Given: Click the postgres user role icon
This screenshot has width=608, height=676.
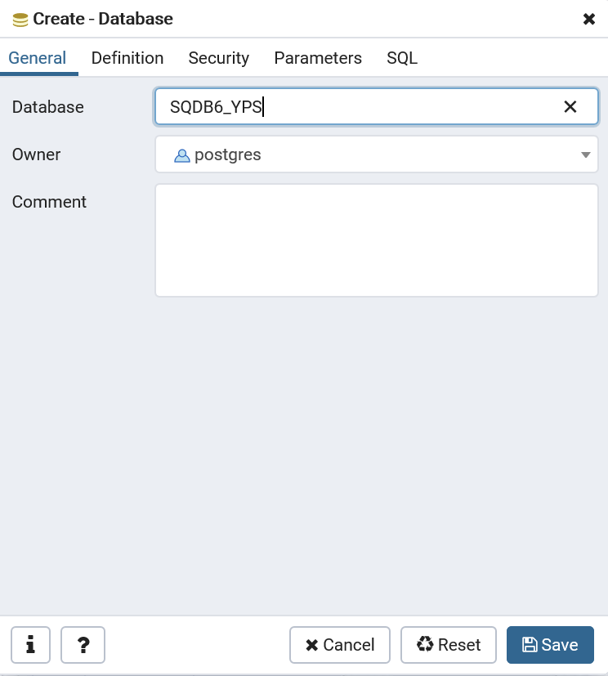Looking at the screenshot, I should pyautogui.click(x=182, y=155).
